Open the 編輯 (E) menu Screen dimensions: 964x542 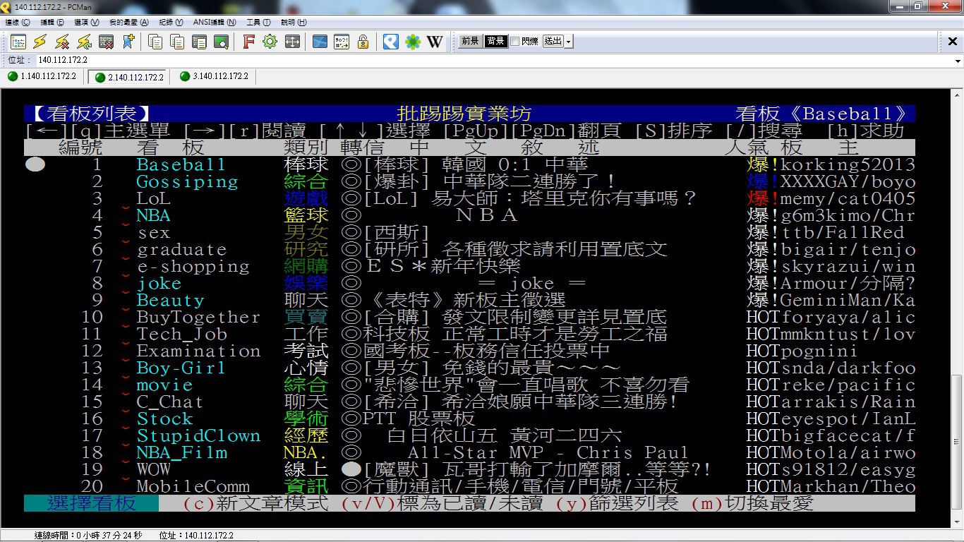click(52, 23)
